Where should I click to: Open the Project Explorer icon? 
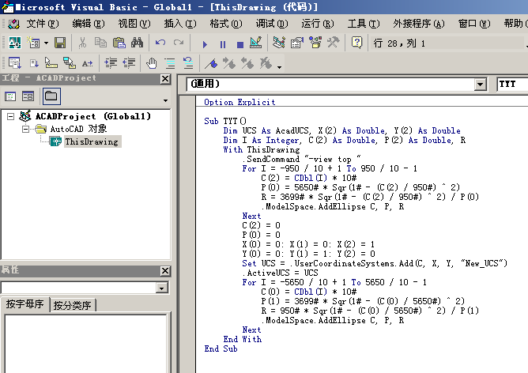(x=279, y=43)
